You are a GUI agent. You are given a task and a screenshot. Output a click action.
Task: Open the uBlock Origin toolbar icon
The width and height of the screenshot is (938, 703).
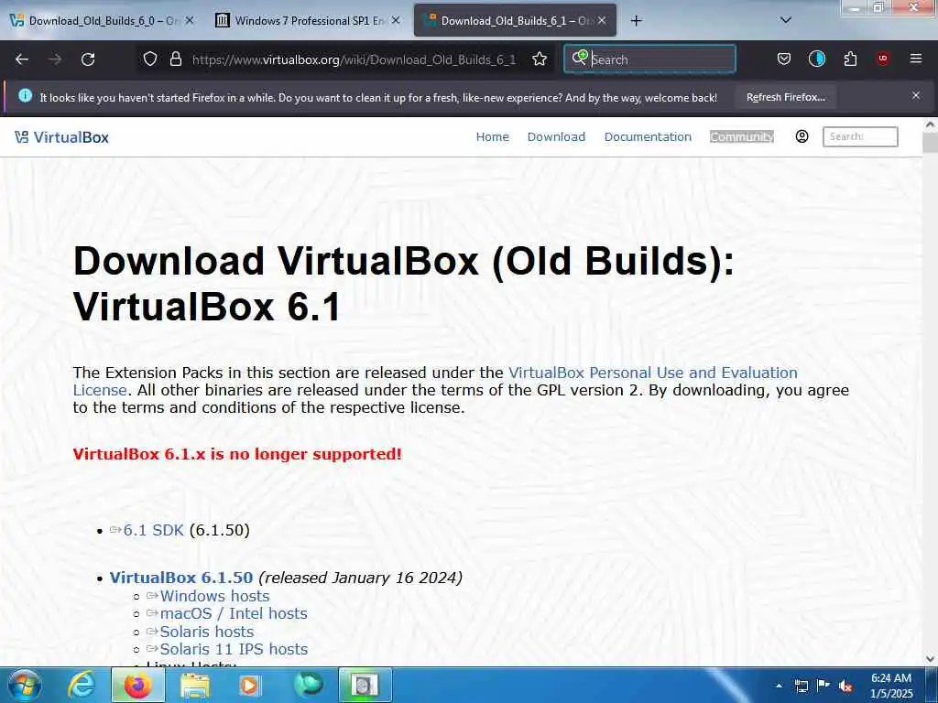pyautogui.click(x=883, y=59)
